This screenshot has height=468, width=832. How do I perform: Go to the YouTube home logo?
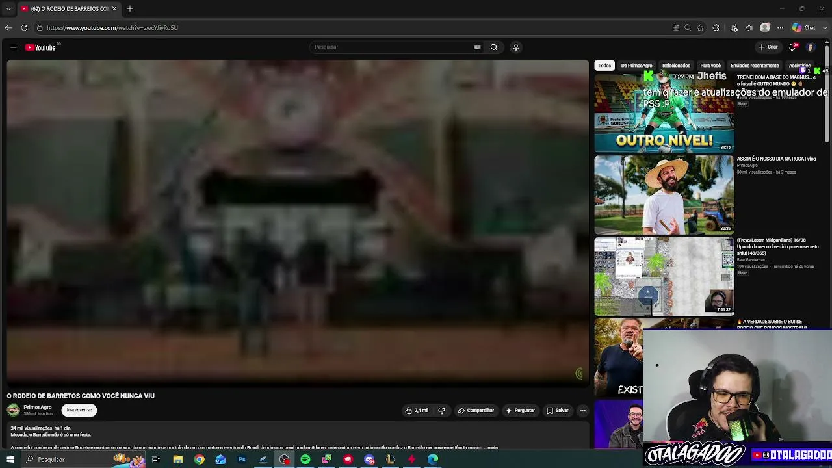(x=41, y=47)
